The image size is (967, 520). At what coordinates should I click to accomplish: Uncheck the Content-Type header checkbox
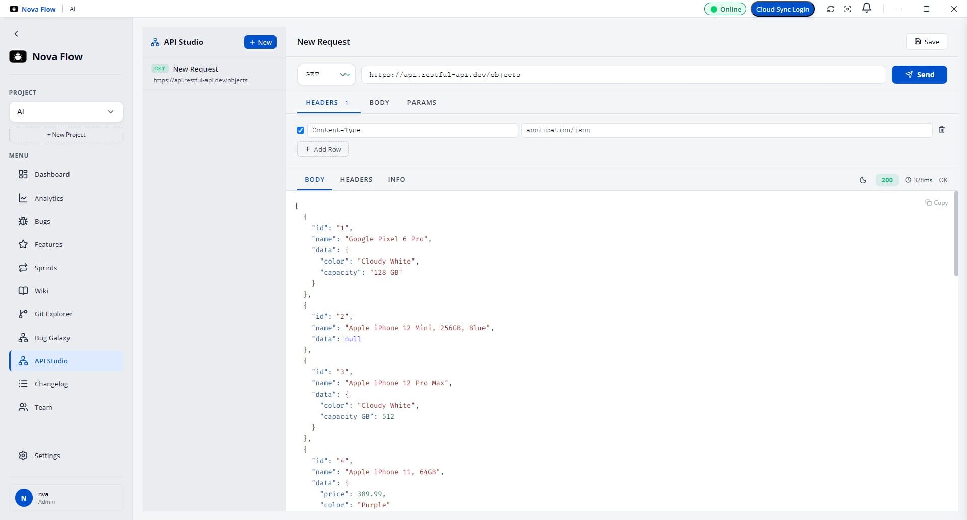tap(301, 130)
